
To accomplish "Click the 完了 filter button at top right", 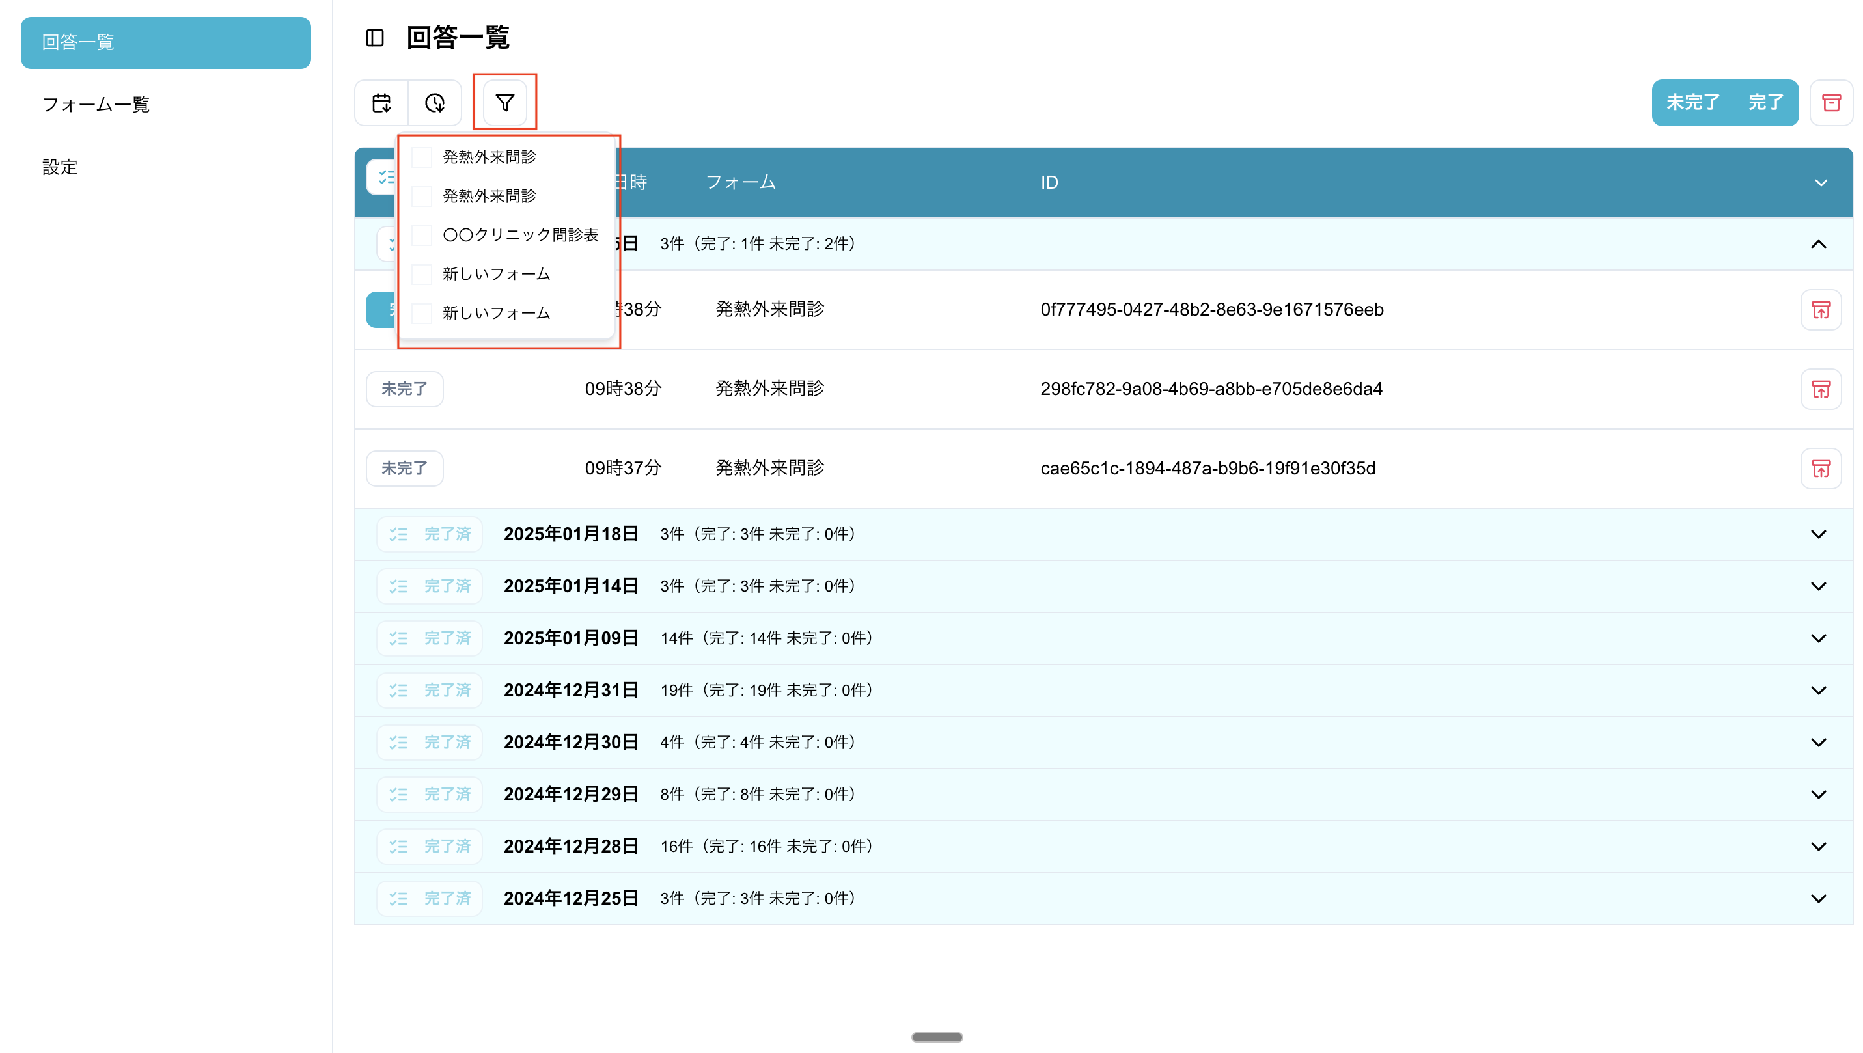I will coord(1765,103).
